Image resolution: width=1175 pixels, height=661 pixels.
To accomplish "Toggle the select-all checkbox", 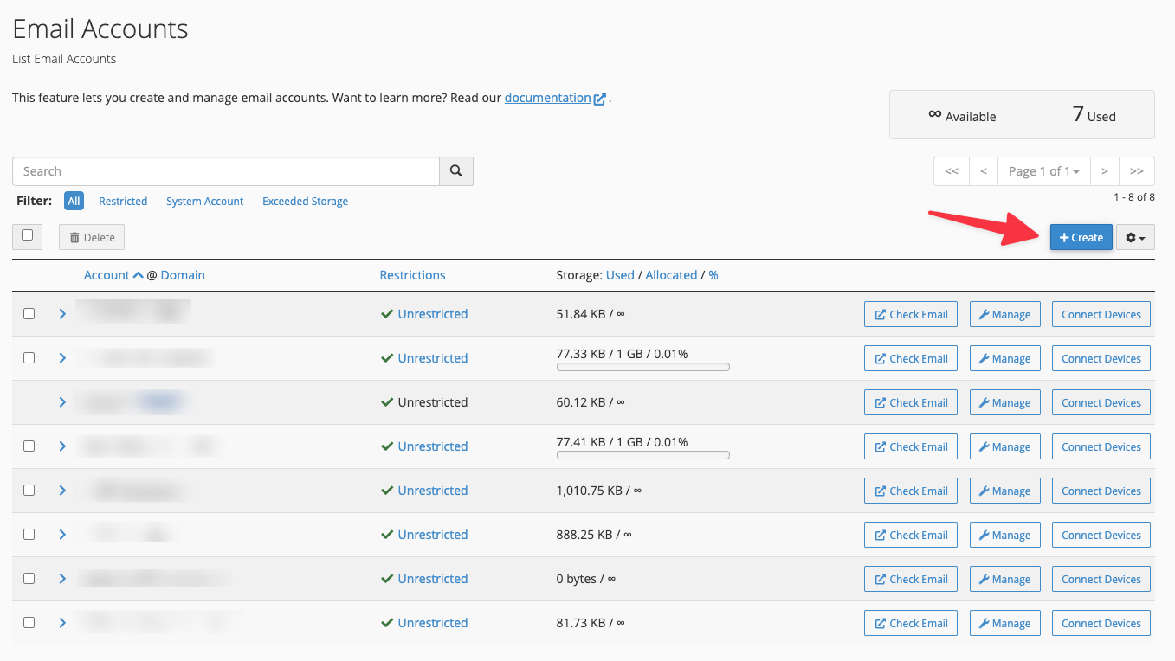I will [28, 235].
